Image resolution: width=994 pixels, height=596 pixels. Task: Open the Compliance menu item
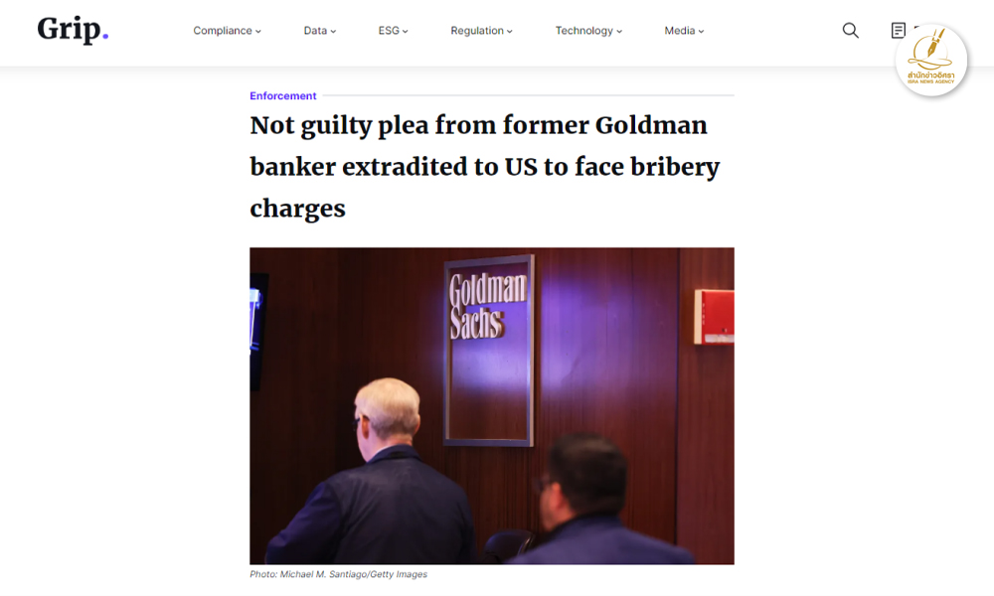point(223,31)
